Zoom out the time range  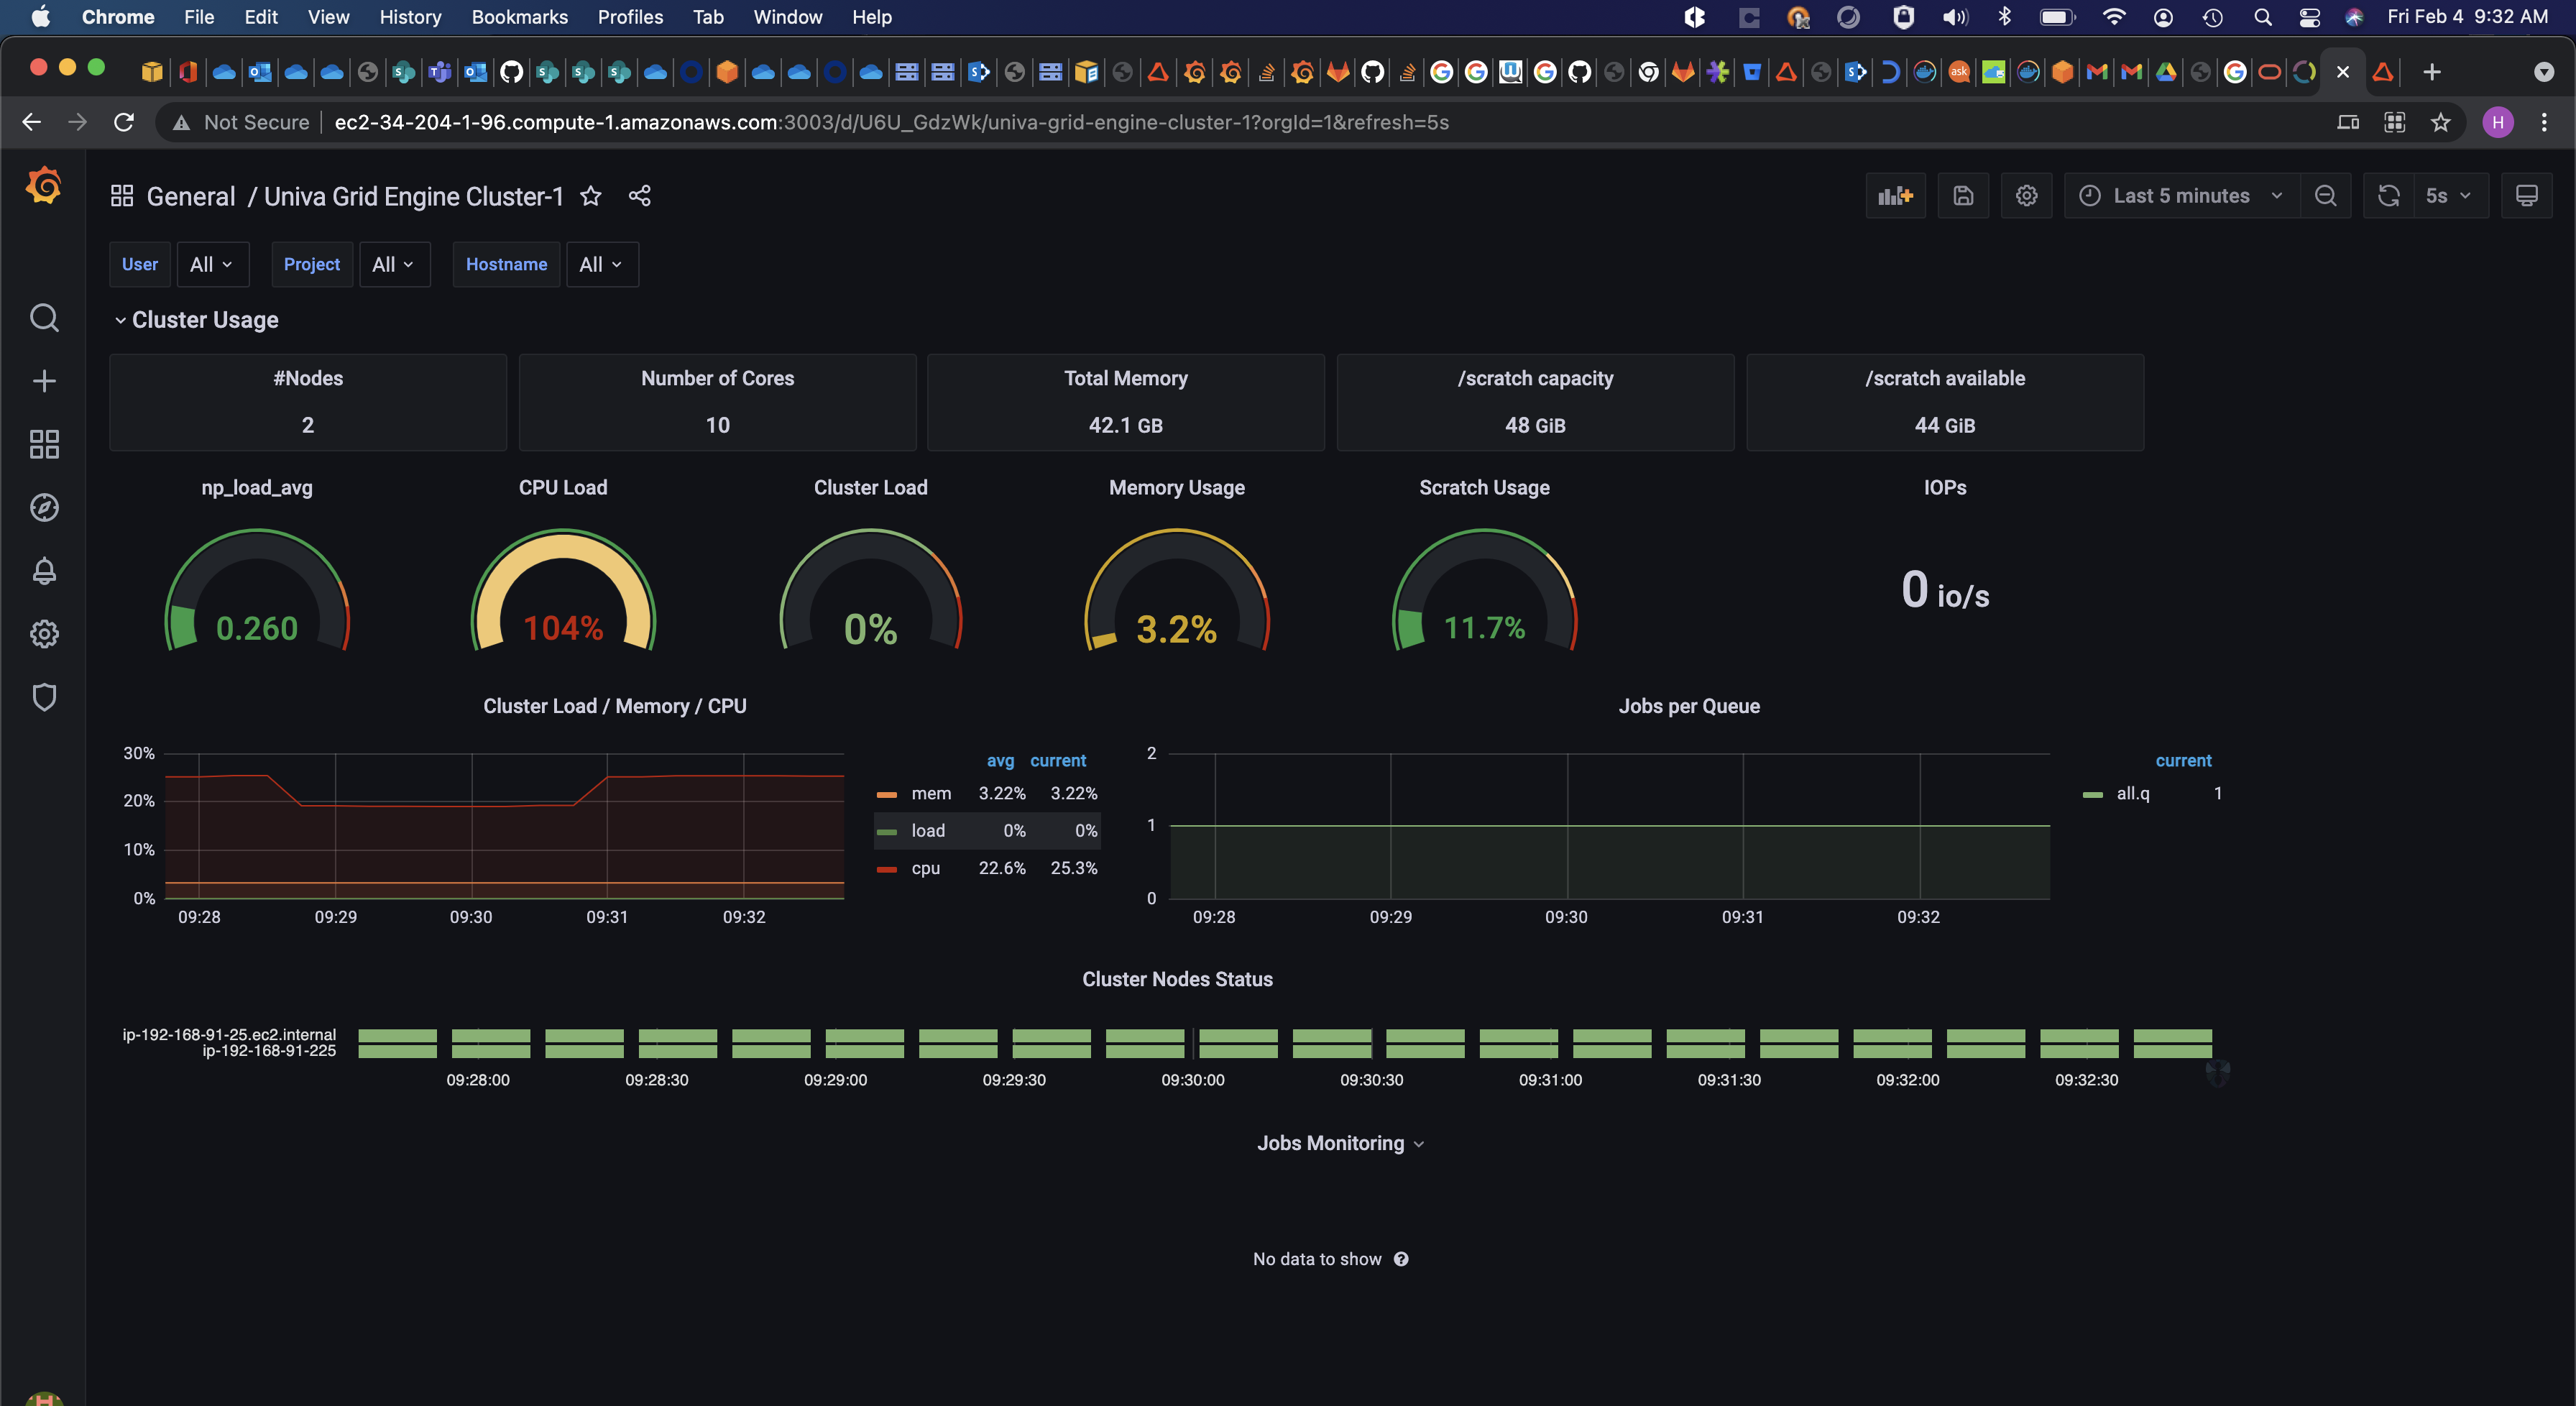point(2326,196)
